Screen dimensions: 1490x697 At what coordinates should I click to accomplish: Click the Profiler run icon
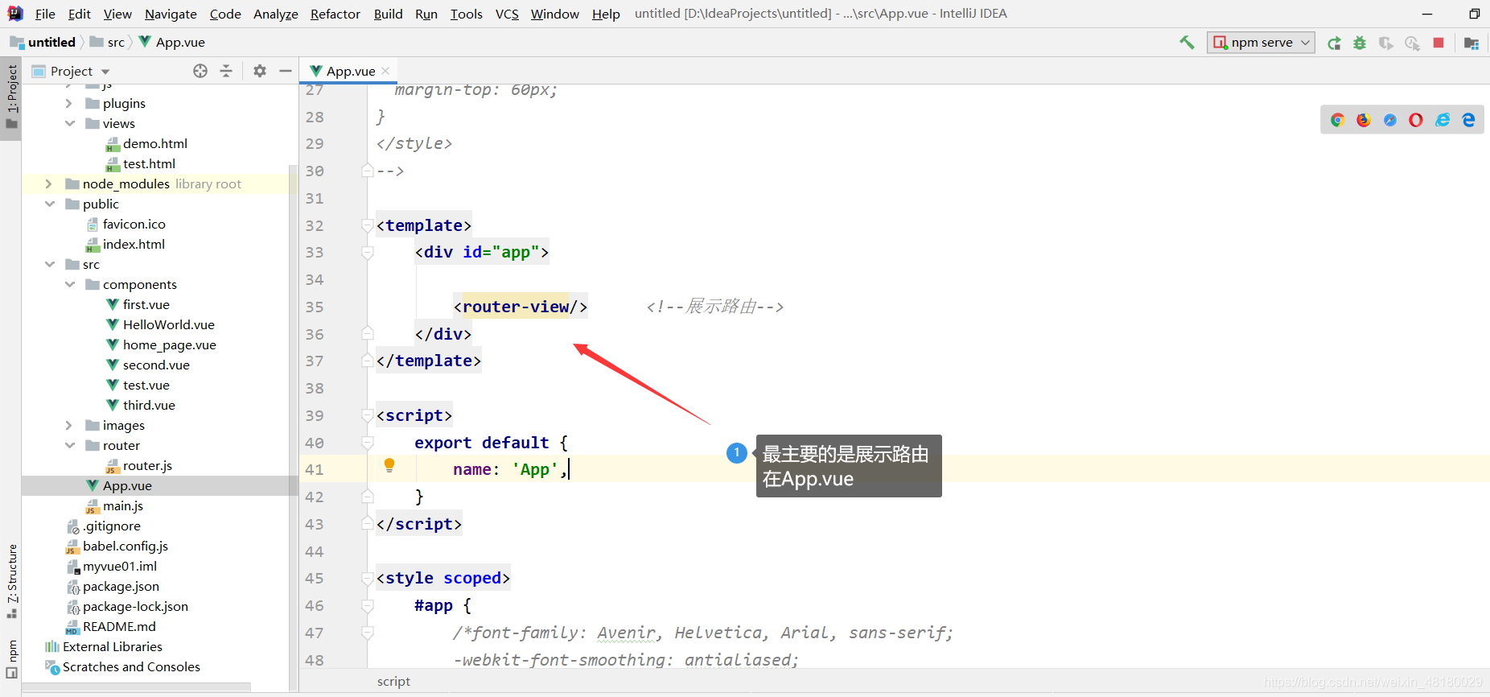1412,43
